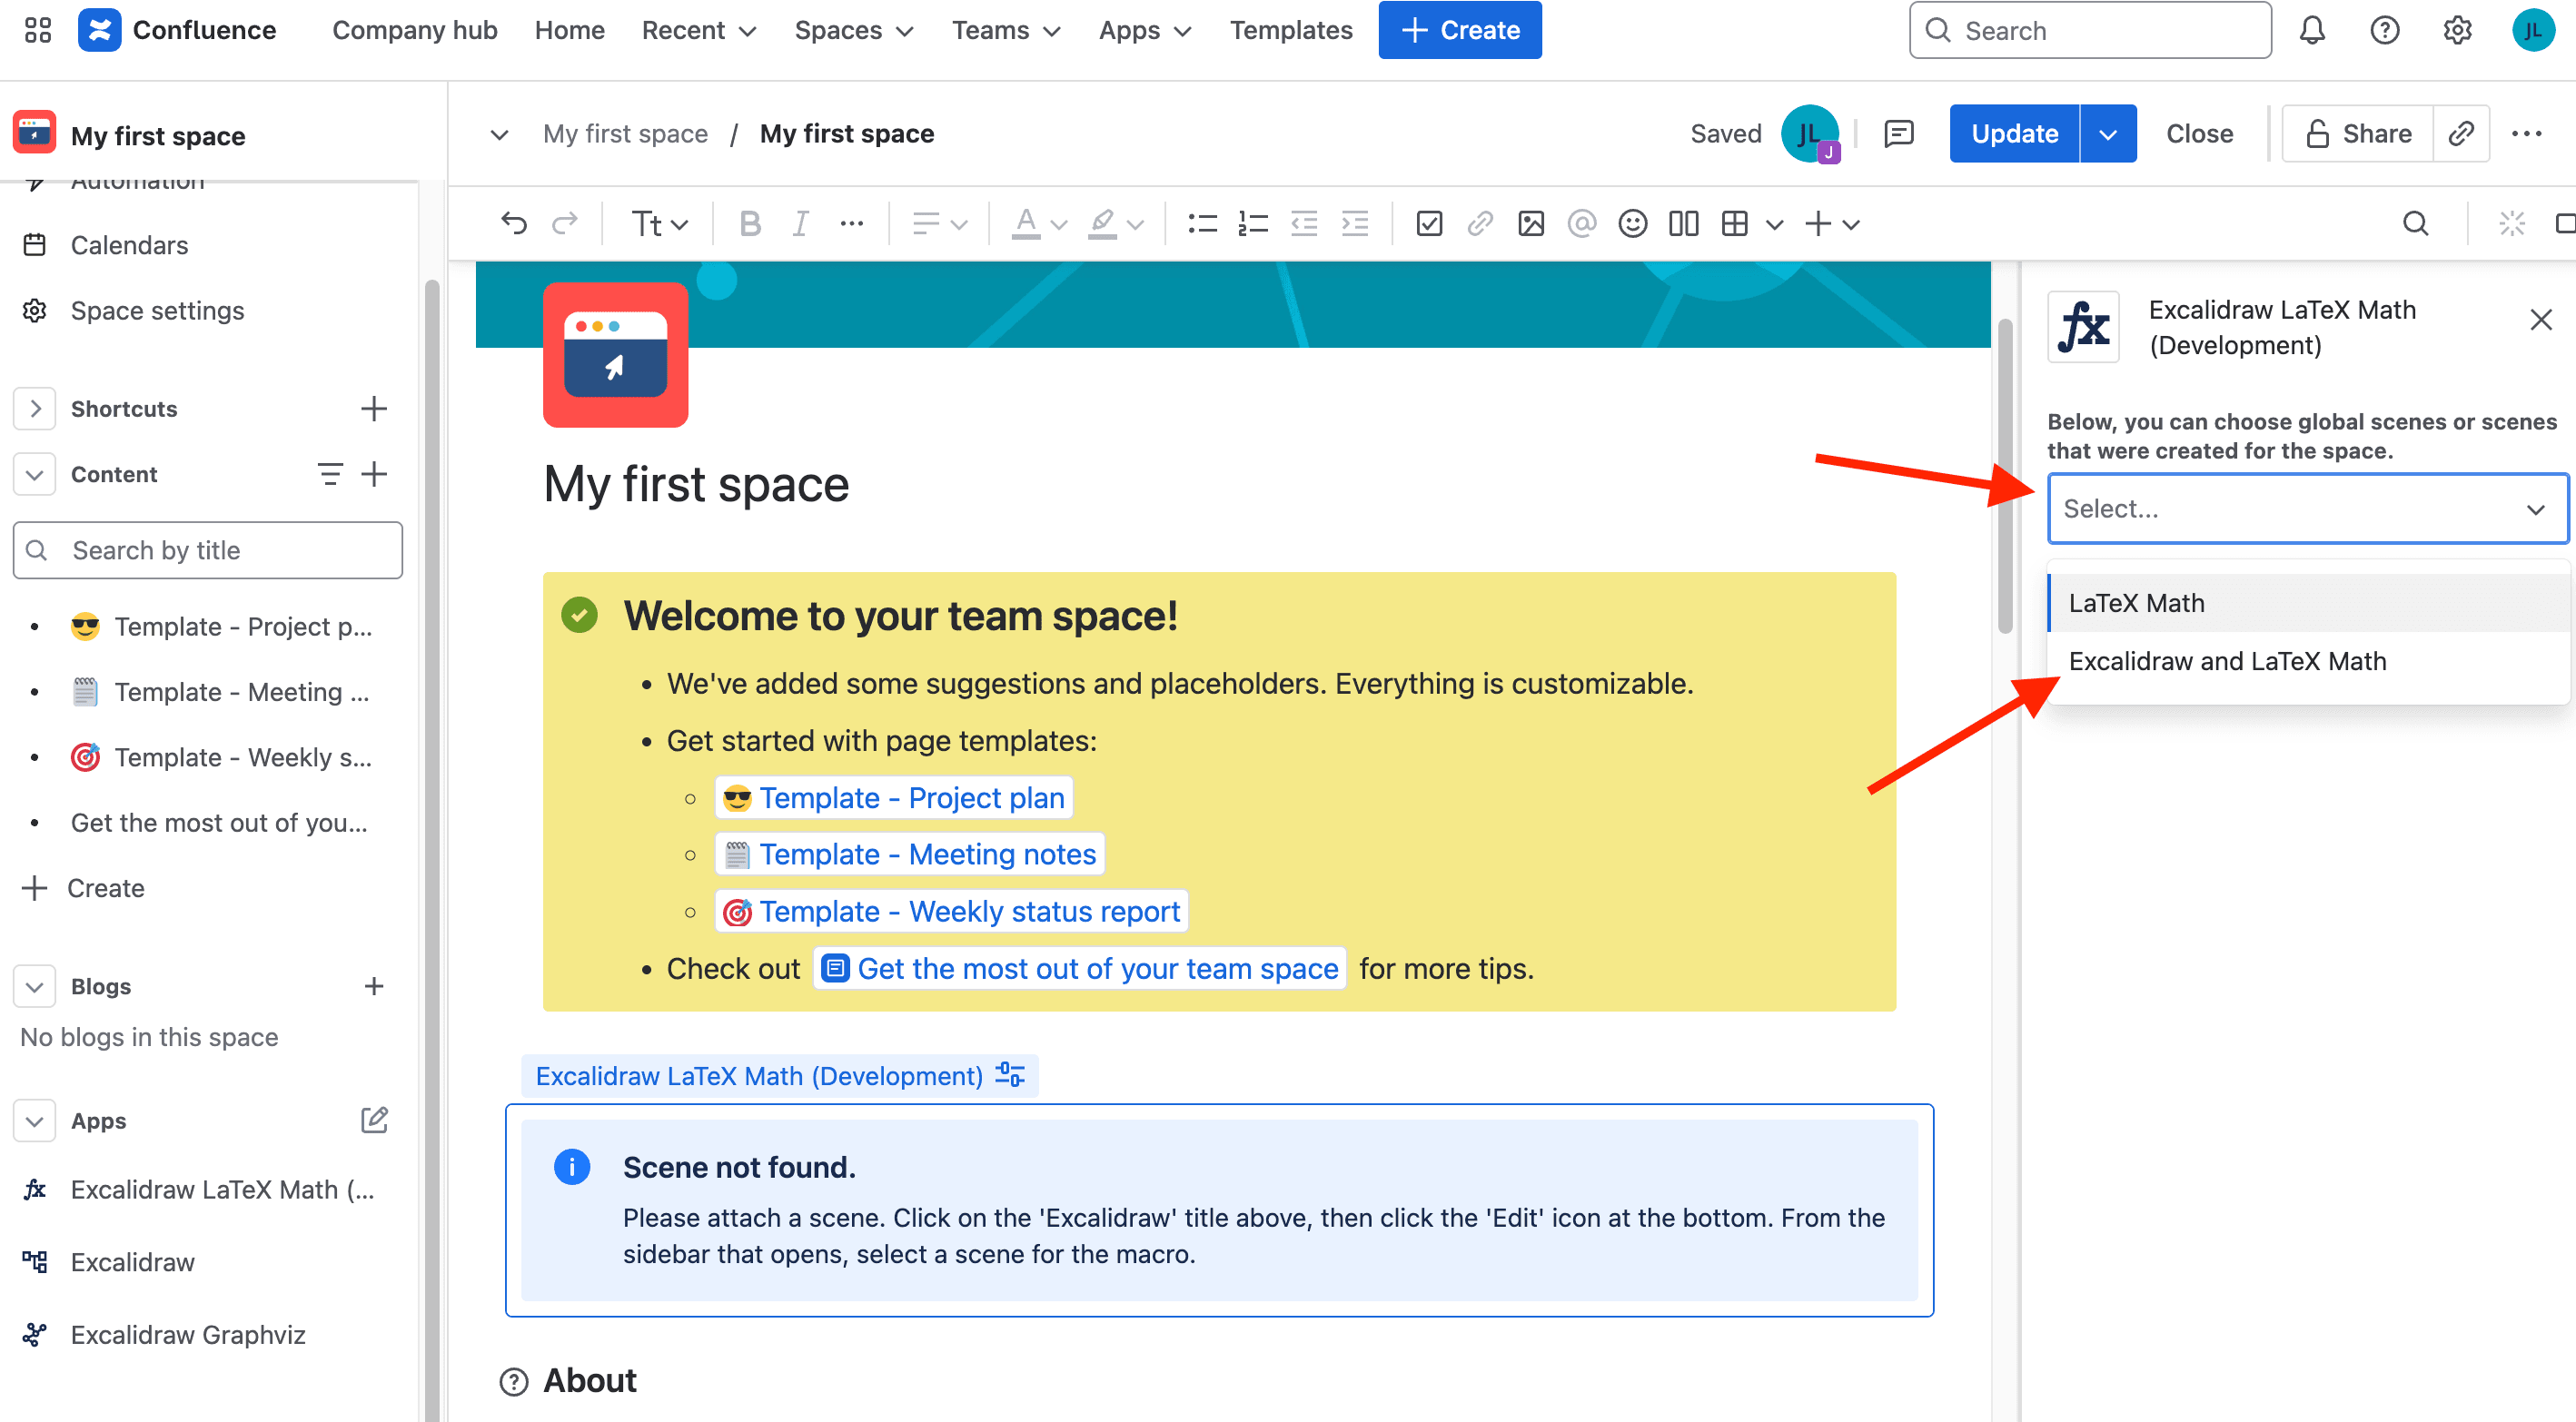
Task: Click the Search by title field
Action: coord(208,550)
